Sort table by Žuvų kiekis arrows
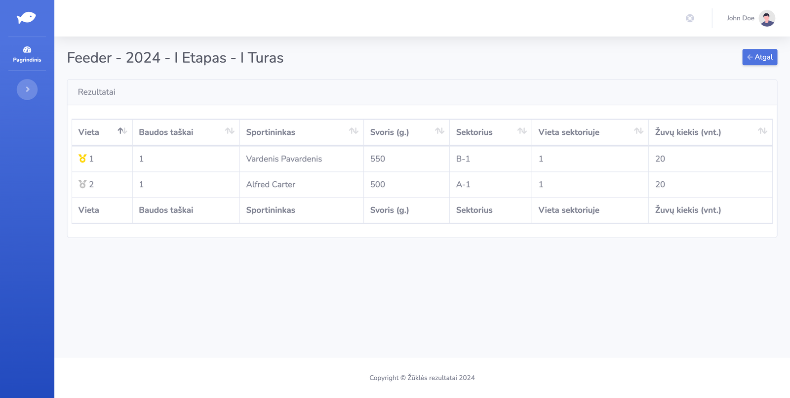The image size is (790, 398). [x=762, y=131]
